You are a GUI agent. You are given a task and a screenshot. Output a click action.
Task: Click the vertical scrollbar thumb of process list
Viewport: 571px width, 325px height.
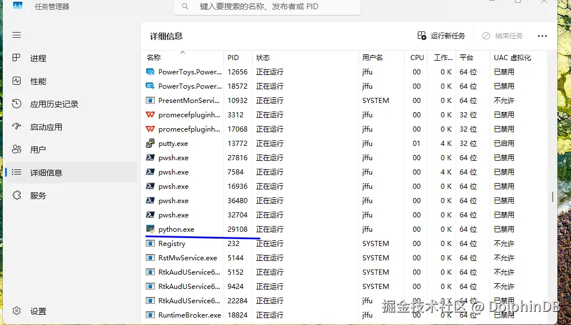point(553,197)
